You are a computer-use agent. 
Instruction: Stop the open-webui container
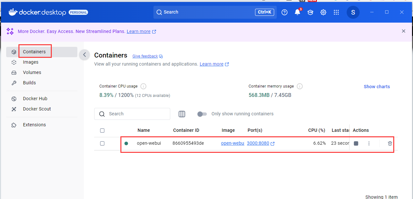point(356,143)
